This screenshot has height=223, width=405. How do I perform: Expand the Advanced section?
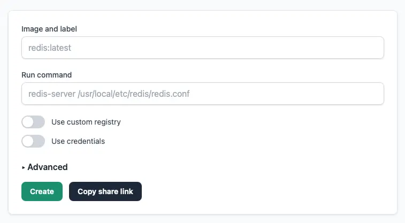pos(47,167)
